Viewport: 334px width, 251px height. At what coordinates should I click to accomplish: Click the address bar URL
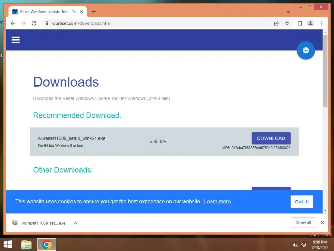pos(82,23)
